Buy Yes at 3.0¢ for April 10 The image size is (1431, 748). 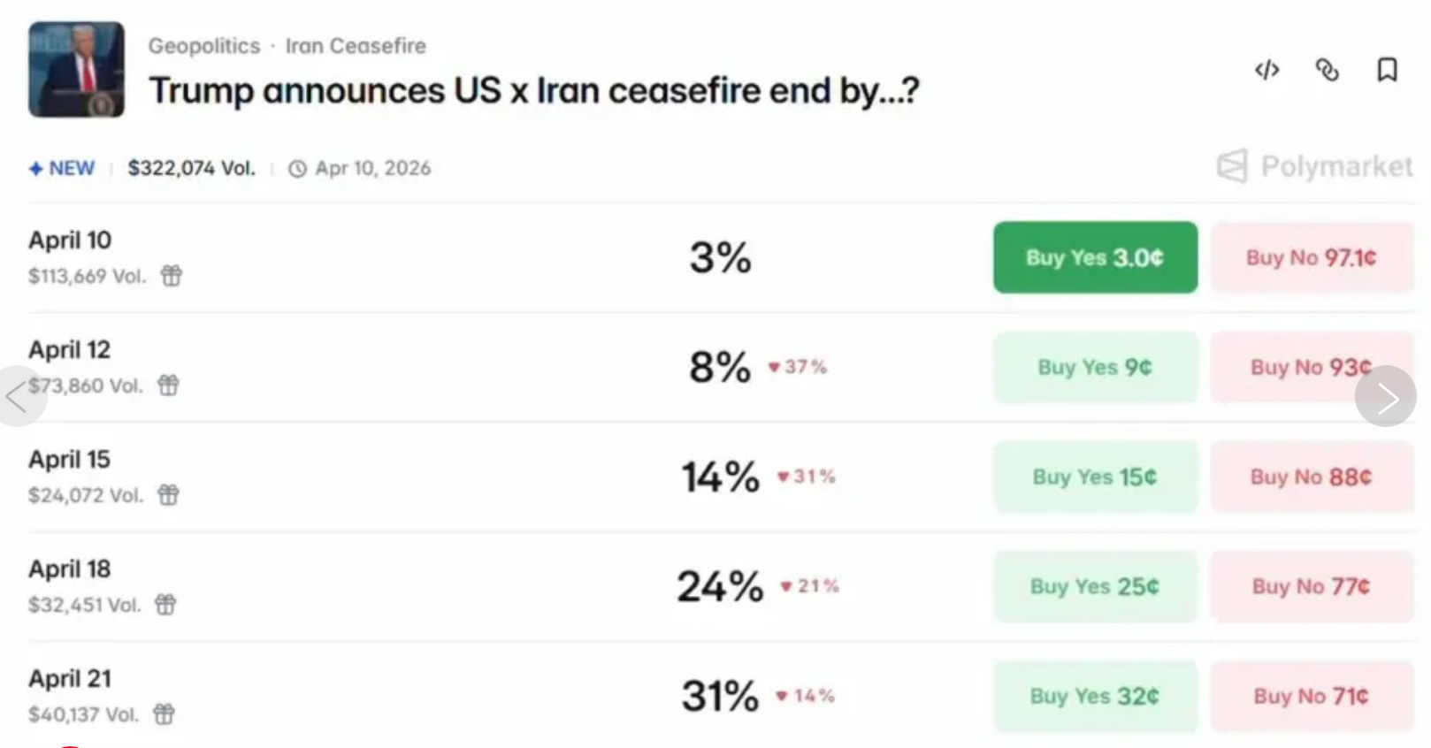(x=1095, y=257)
